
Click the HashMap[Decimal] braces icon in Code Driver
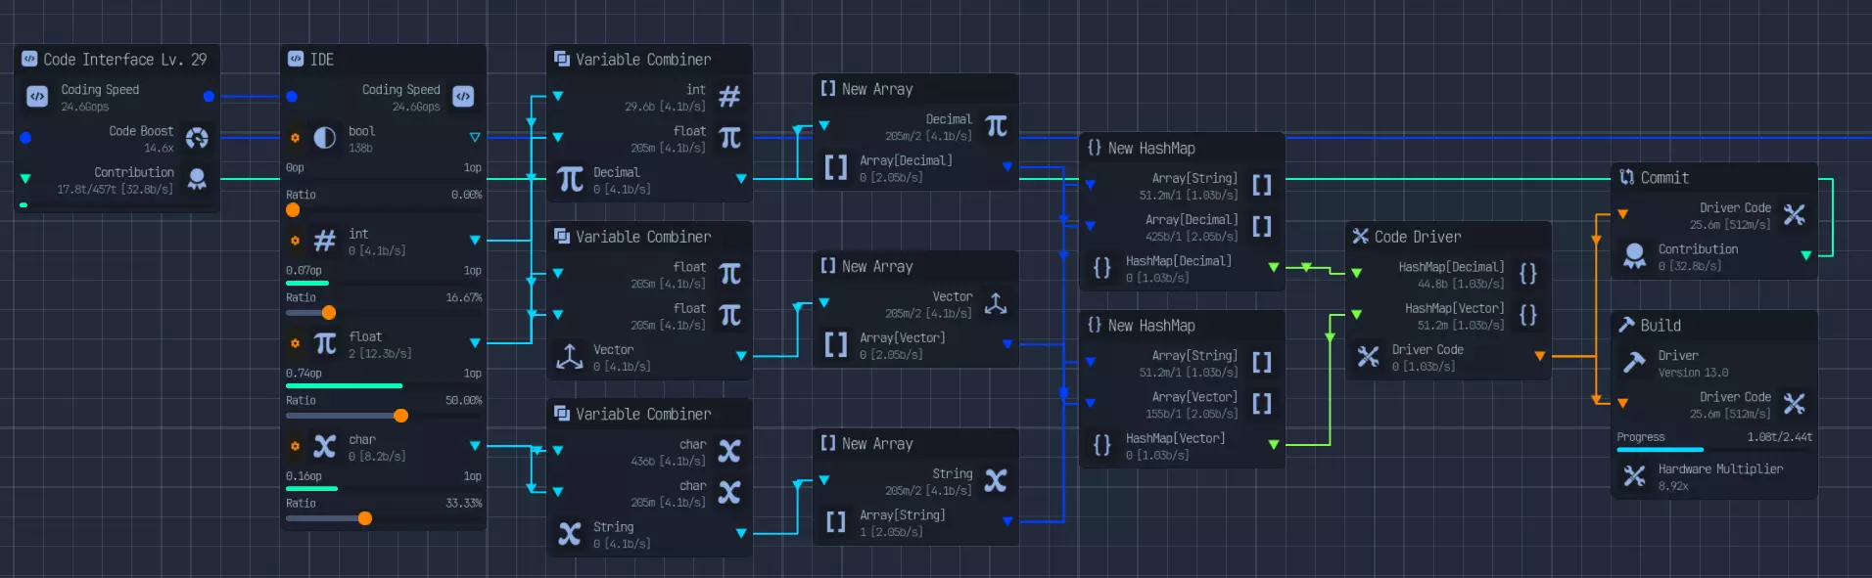pos(1528,273)
